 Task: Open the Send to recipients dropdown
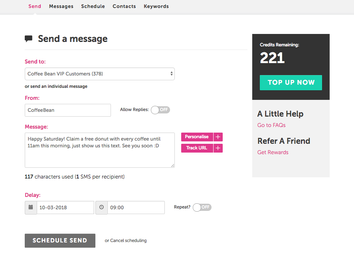click(99, 74)
